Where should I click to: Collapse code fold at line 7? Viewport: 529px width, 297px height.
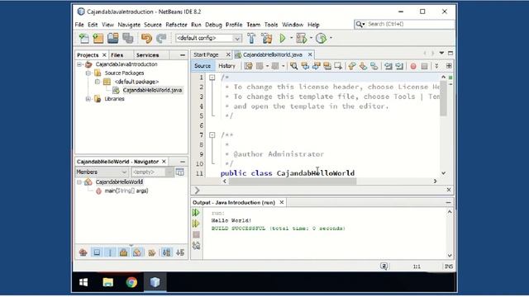click(x=212, y=135)
